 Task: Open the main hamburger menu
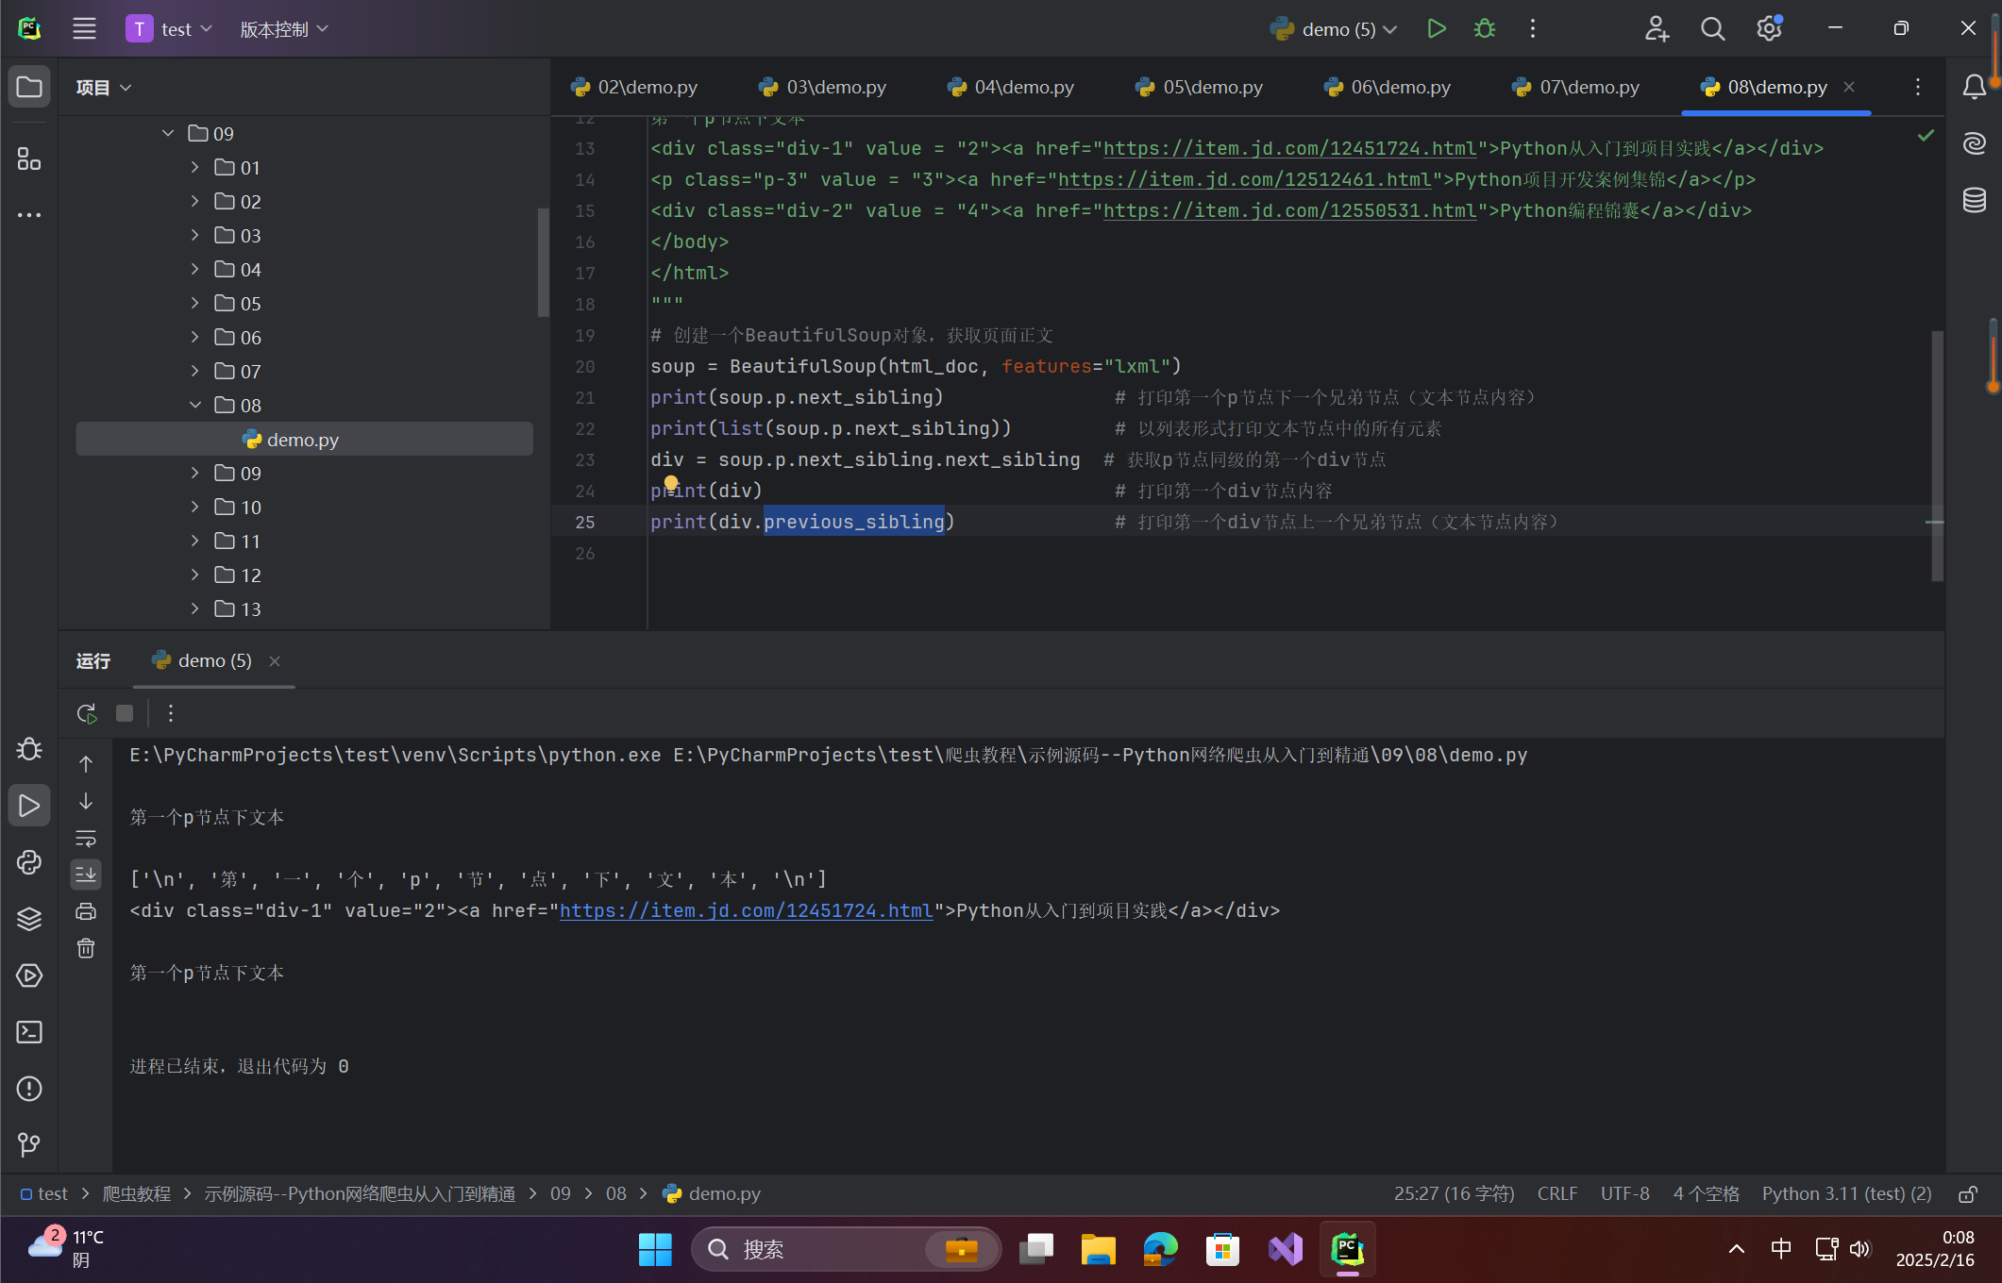84,28
